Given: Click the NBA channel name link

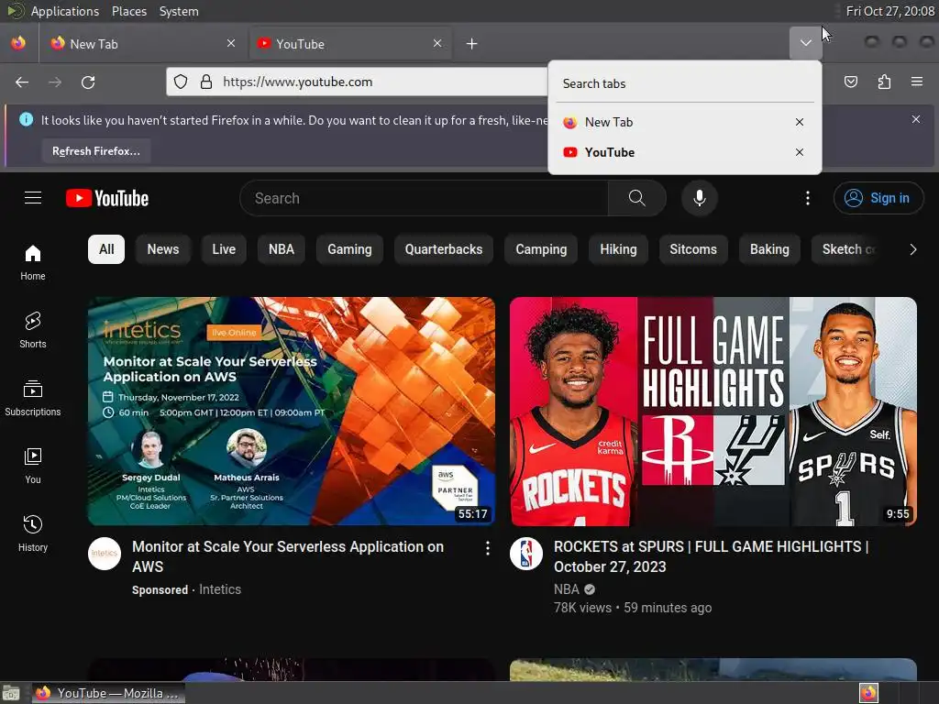Looking at the screenshot, I should tap(566, 589).
